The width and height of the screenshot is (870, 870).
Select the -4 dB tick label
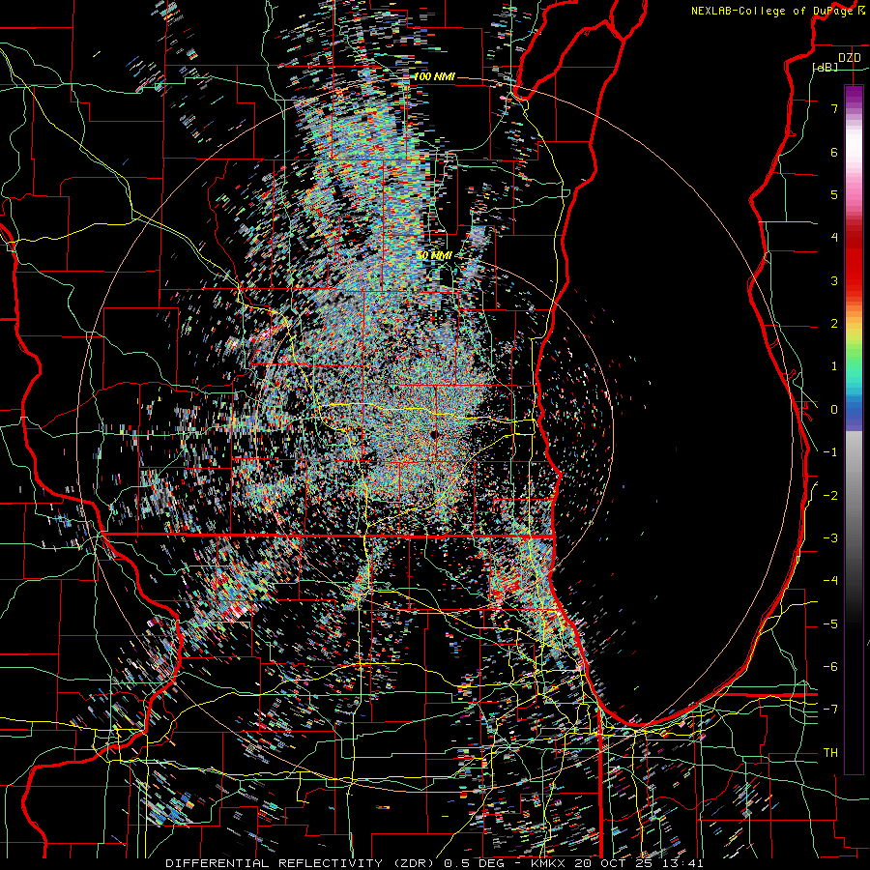pos(830,580)
